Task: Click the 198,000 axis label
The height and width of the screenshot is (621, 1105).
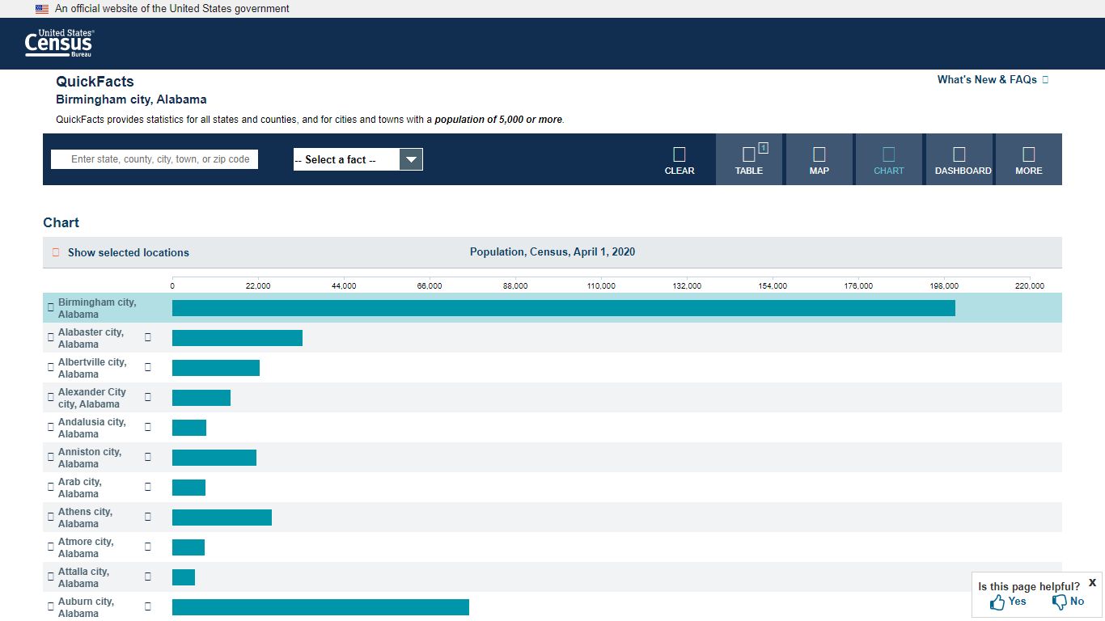Action: pos(944,285)
